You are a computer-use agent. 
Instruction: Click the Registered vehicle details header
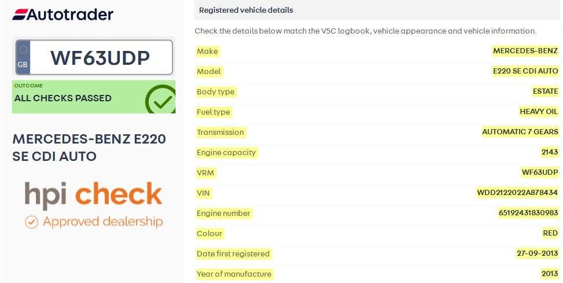pos(246,10)
